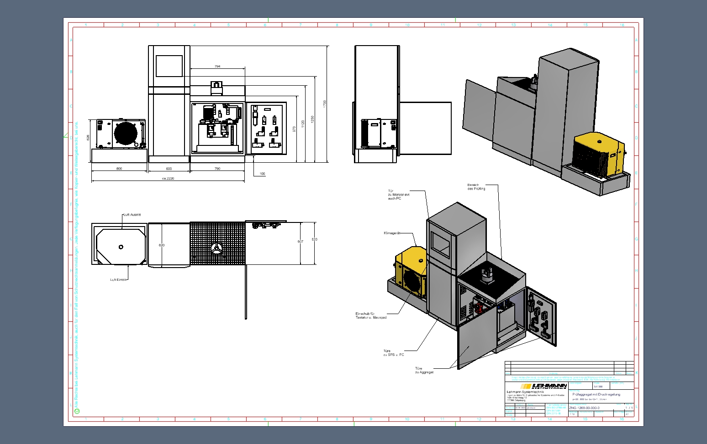
Task: Select the Luft Austritt label
Action: click(x=132, y=215)
